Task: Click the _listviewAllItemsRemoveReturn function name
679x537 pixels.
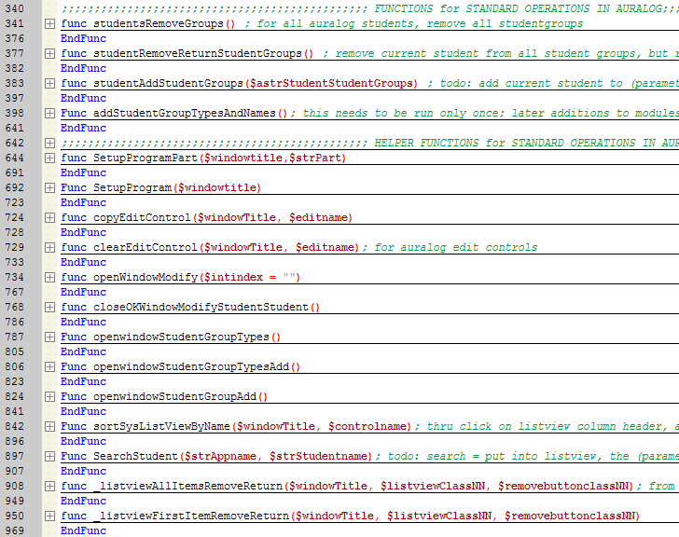Action: pyautogui.click(x=187, y=486)
